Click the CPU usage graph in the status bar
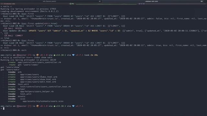The image size is (207, 116). point(106,4)
